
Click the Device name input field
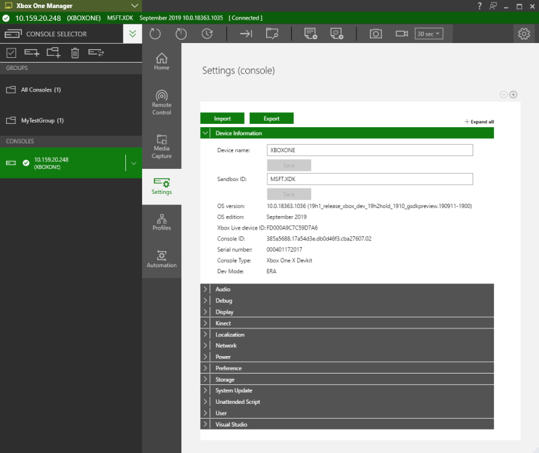[370, 150]
